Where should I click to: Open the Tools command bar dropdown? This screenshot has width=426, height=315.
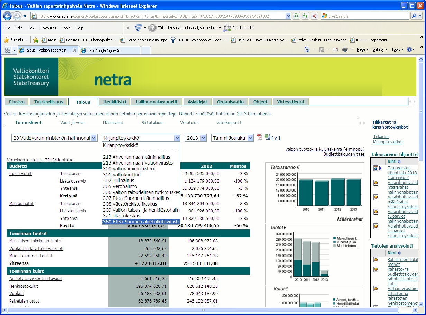pos(397,49)
